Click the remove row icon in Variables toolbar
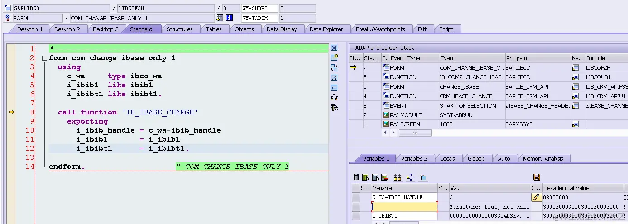 385,177
